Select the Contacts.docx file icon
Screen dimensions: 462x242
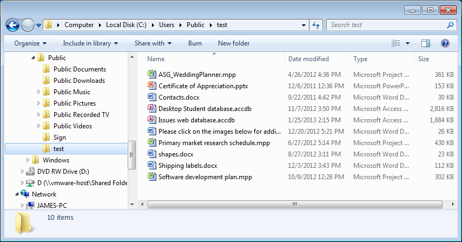[151, 97]
